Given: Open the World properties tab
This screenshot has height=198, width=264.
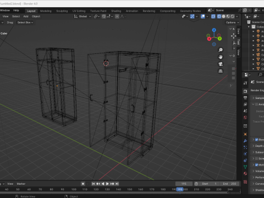Looking at the screenshot, I should coord(245,118).
